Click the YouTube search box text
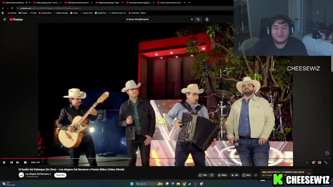This screenshot has height=187, width=333. (137, 19)
